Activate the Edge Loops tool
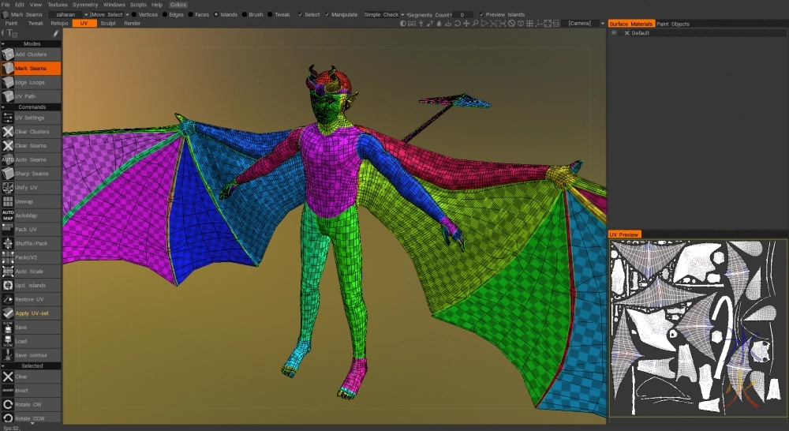 [31, 82]
